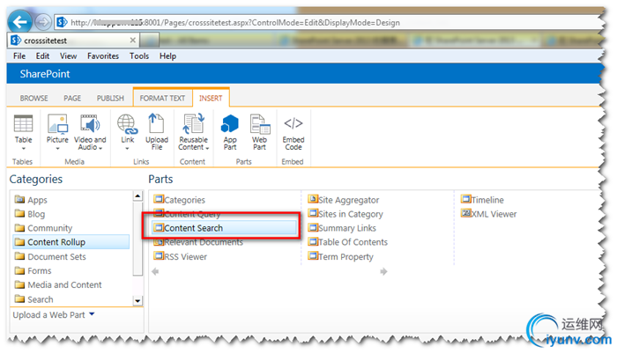Open the Favorites menu

pos(103,56)
